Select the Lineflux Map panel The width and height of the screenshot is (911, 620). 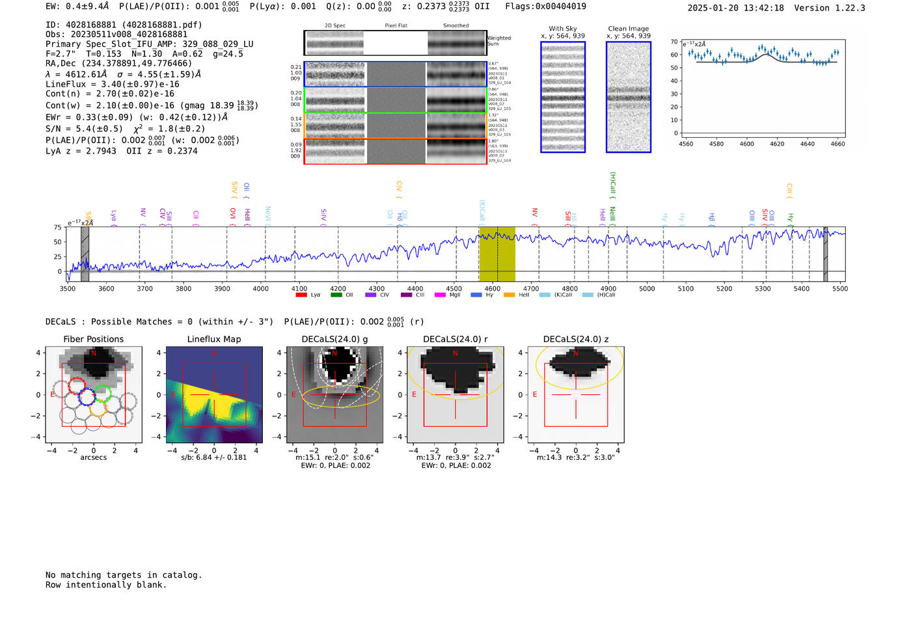214,394
